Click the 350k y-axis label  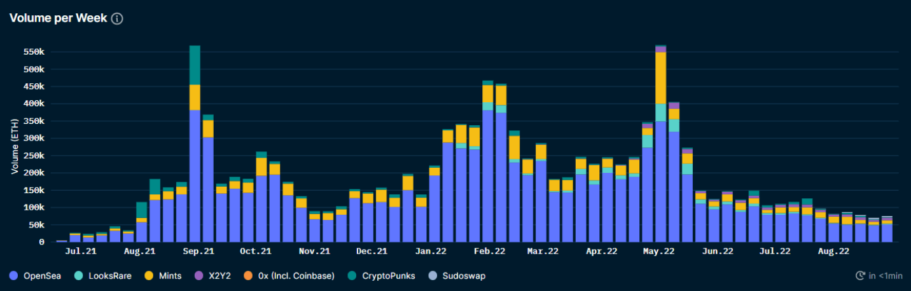tap(33, 121)
